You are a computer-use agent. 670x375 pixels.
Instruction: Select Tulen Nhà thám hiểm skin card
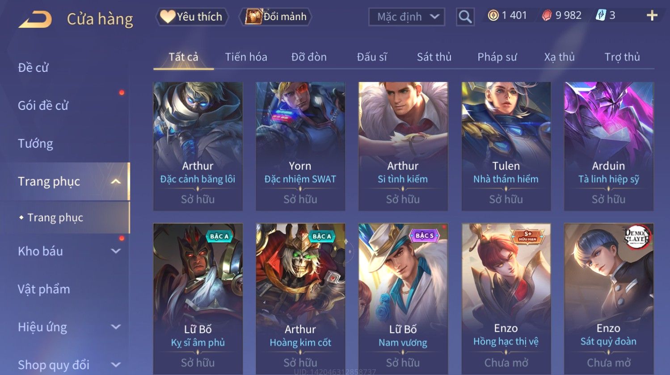point(506,146)
